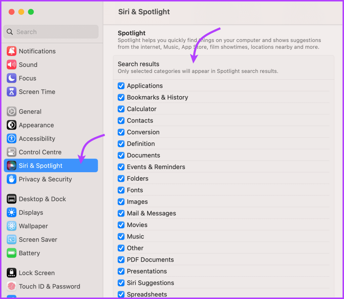Click the Control Centre icon
This screenshot has width=344, height=299.
click(x=11, y=152)
